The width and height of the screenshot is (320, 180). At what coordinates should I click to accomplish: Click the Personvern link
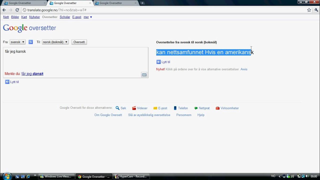coord(184,115)
